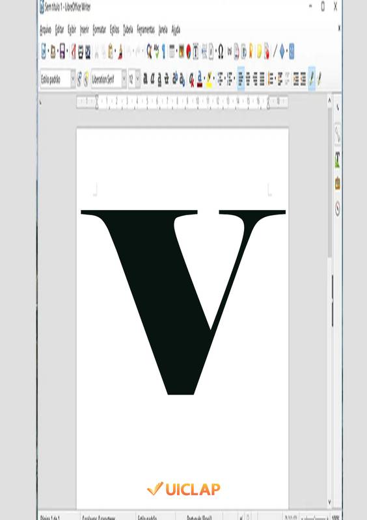Insert a table using table icon
The image size is (367, 520).
click(172, 52)
